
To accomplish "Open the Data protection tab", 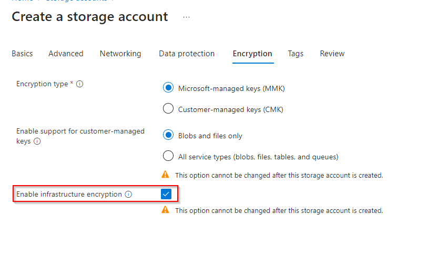I will click(187, 54).
